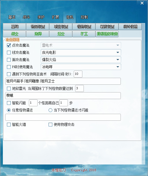The image size is (148, 176).
Task: Close the window with the X button
Action: click(142, 3)
